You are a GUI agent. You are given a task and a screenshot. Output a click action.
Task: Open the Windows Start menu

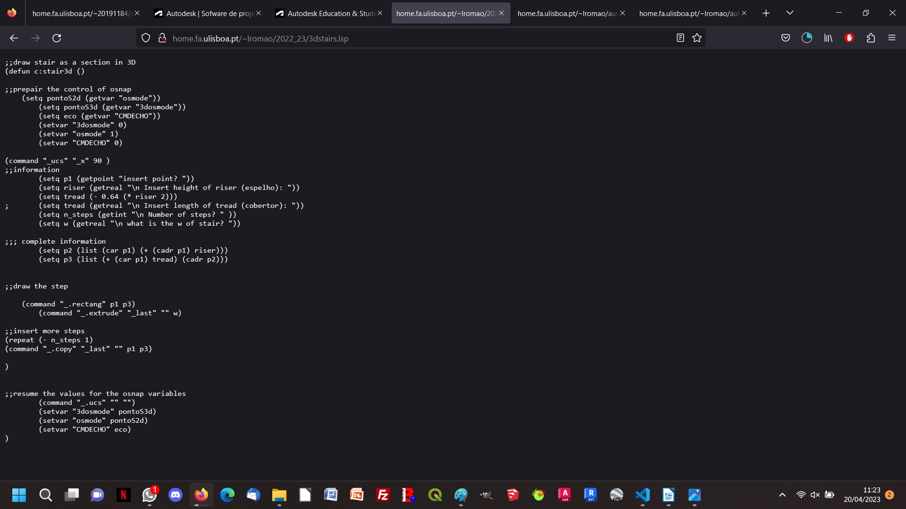(19, 495)
